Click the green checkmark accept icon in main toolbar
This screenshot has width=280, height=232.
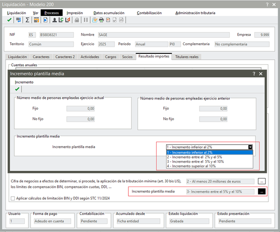point(10,20)
